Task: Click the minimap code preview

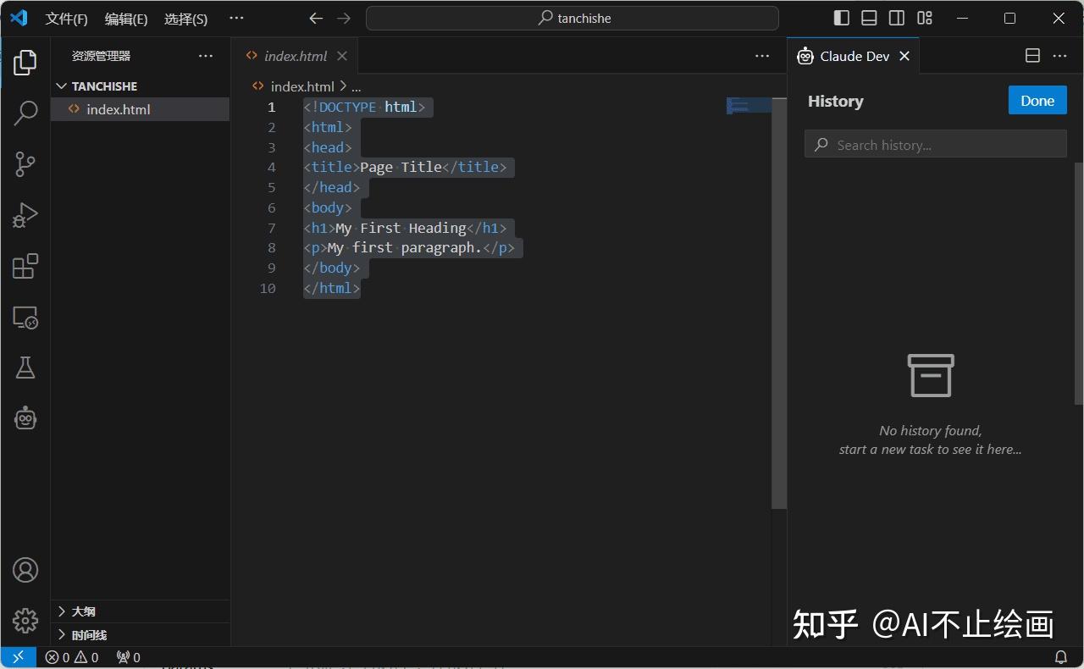Action: click(749, 106)
